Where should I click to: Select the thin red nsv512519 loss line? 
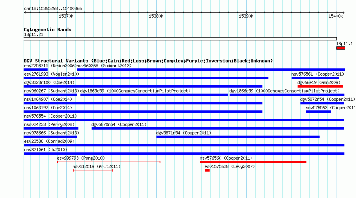93,170
